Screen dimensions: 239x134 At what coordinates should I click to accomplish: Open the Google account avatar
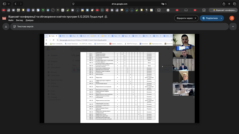tap(232, 18)
